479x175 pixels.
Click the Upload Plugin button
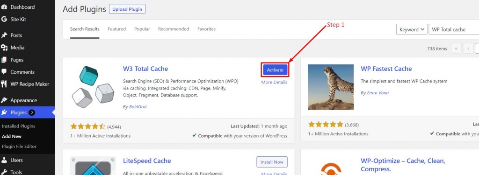[127, 9]
